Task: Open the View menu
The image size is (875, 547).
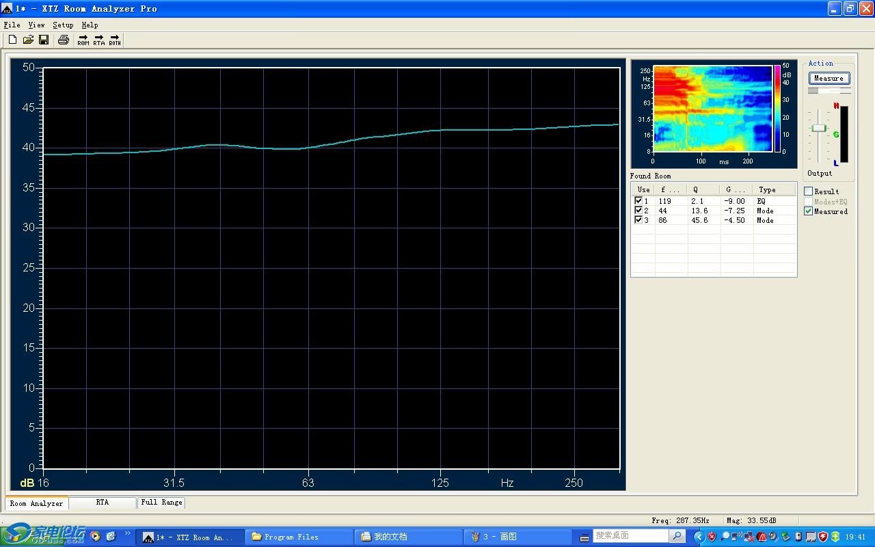Action: pos(36,25)
